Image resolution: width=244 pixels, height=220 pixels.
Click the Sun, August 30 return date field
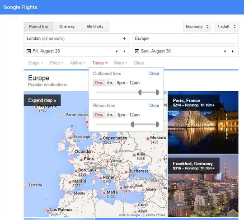(185, 51)
